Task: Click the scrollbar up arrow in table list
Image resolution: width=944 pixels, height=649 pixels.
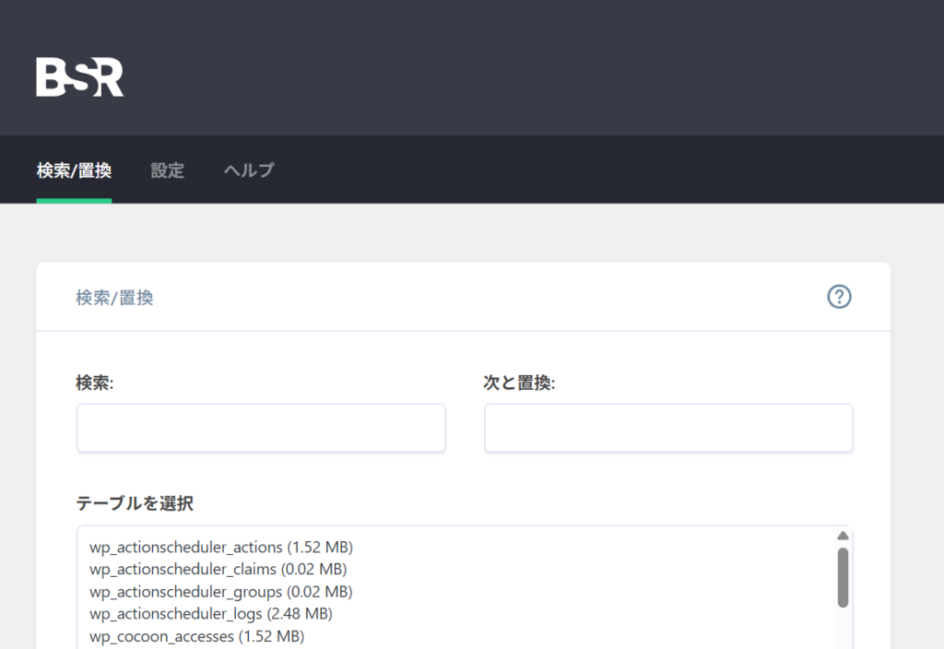Action: pos(842,536)
